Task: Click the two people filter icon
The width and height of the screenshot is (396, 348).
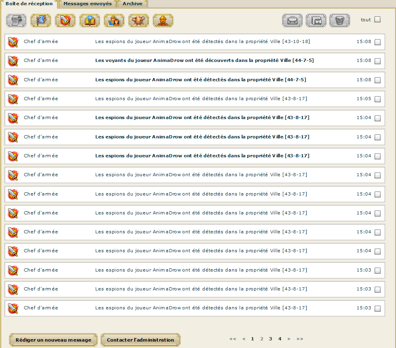Action: (114, 21)
